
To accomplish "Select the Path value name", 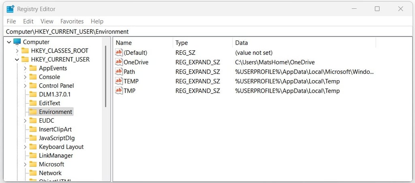I will coord(129,72).
